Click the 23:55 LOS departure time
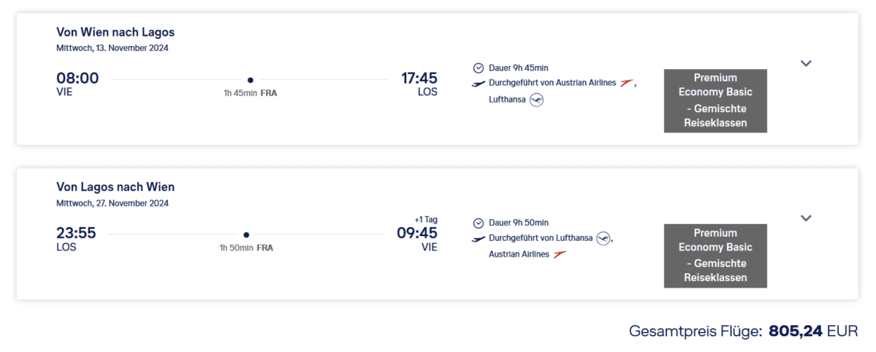Viewport: 876px width, 352px height. pos(77,234)
